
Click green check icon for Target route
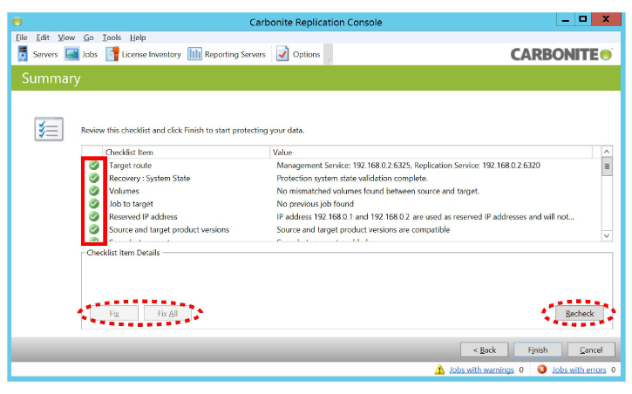pyautogui.click(x=94, y=165)
